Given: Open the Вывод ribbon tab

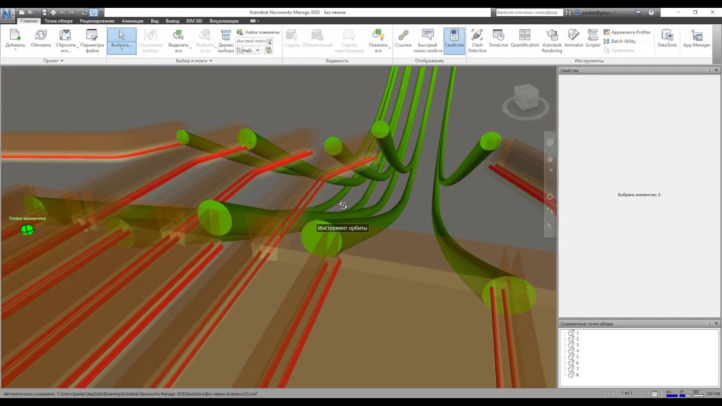Looking at the screenshot, I should click(x=173, y=21).
